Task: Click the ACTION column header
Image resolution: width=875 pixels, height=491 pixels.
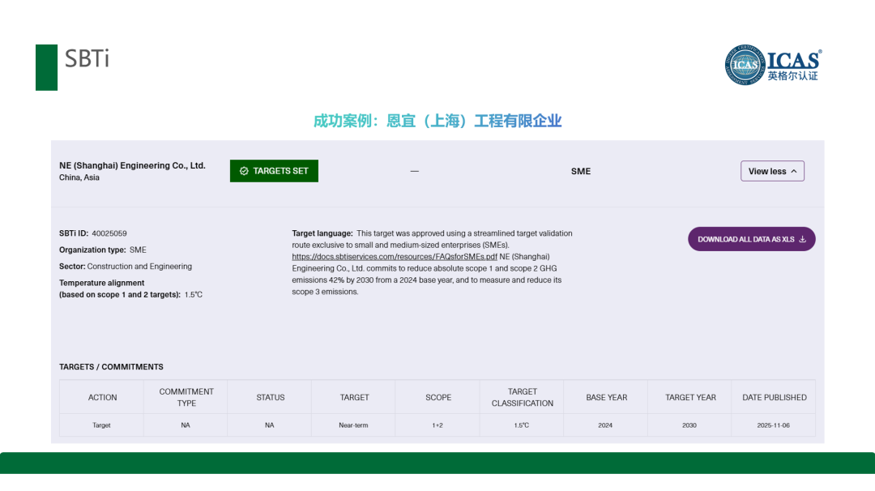Action: 102,397
